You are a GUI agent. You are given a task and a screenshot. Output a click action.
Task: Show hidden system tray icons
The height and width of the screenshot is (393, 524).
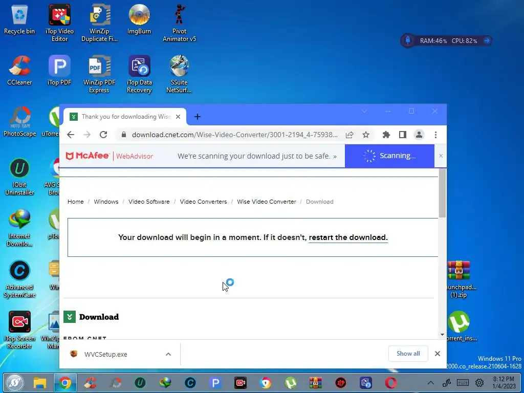click(x=431, y=383)
